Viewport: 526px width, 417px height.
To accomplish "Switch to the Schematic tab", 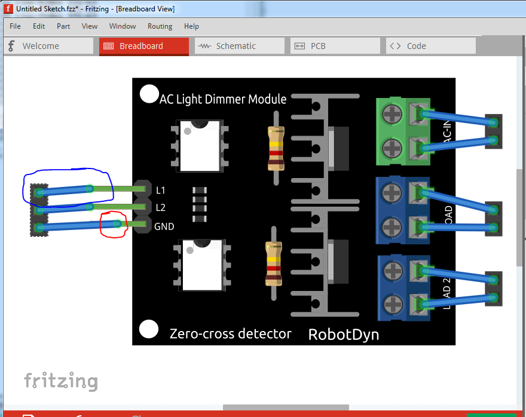I will tap(240, 46).
